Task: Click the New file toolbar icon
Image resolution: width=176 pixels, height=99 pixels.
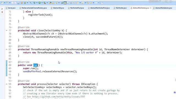Action: 2,3
